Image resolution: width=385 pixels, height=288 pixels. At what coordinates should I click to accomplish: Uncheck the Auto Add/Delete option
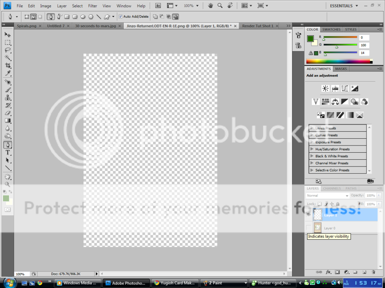[x=121, y=16]
